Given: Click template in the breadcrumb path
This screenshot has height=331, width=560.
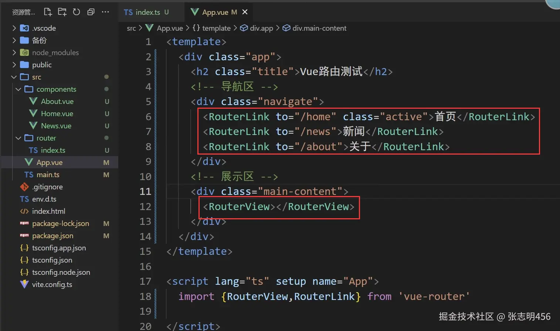Looking at the screenshot, I should pos(216,28).
